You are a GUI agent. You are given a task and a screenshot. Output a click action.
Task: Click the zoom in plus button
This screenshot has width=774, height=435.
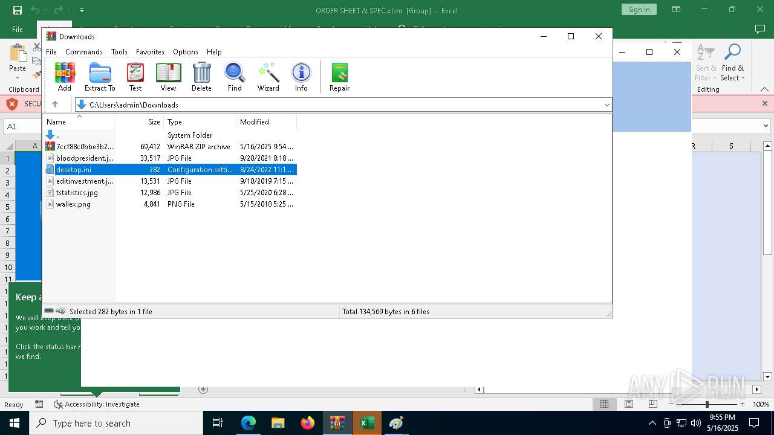(742, 404)
